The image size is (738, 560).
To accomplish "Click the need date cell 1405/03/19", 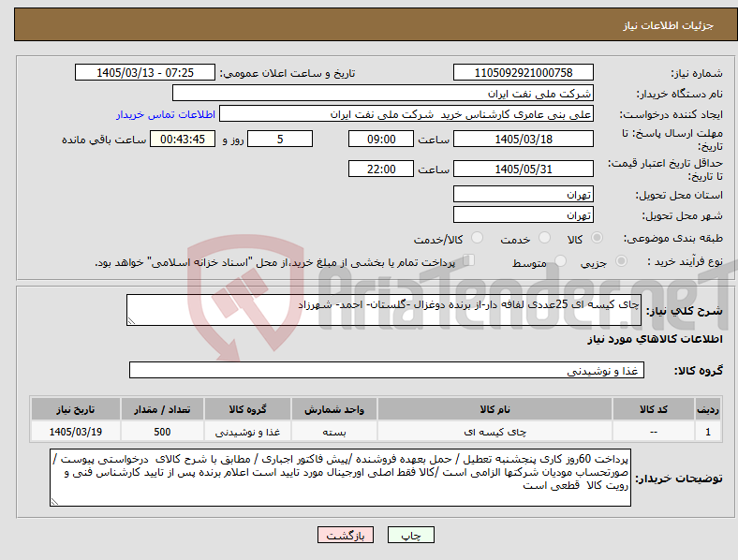I will (76, 432).
